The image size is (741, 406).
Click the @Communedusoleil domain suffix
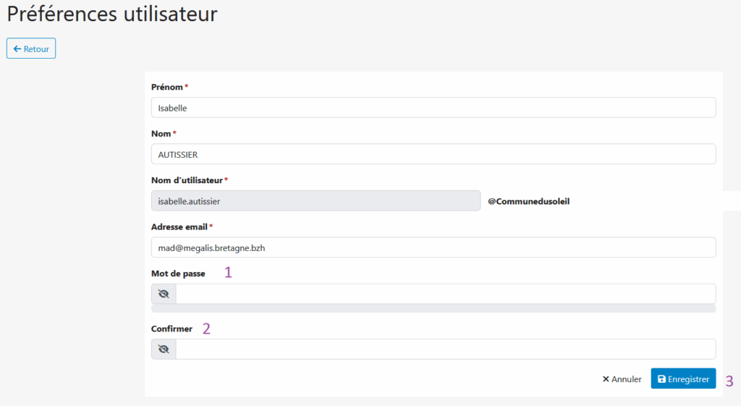coord(528,201)
